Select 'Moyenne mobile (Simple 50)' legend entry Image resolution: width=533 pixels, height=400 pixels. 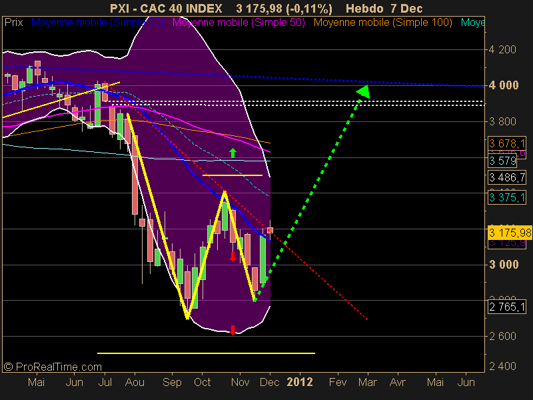tap(239, 23)
